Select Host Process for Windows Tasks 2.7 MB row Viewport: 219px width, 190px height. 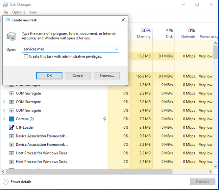click(x=107, y=162)
